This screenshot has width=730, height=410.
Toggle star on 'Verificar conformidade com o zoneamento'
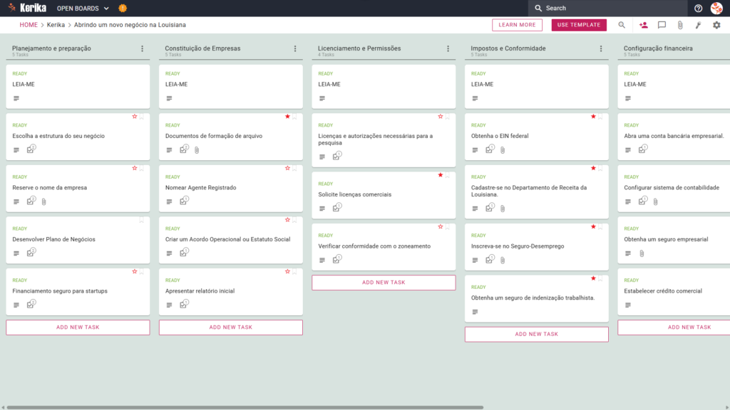point(441,227)
